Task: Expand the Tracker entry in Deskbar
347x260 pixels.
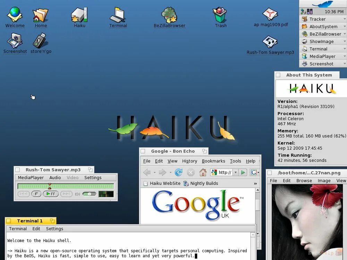Action: tap(345, 19)
